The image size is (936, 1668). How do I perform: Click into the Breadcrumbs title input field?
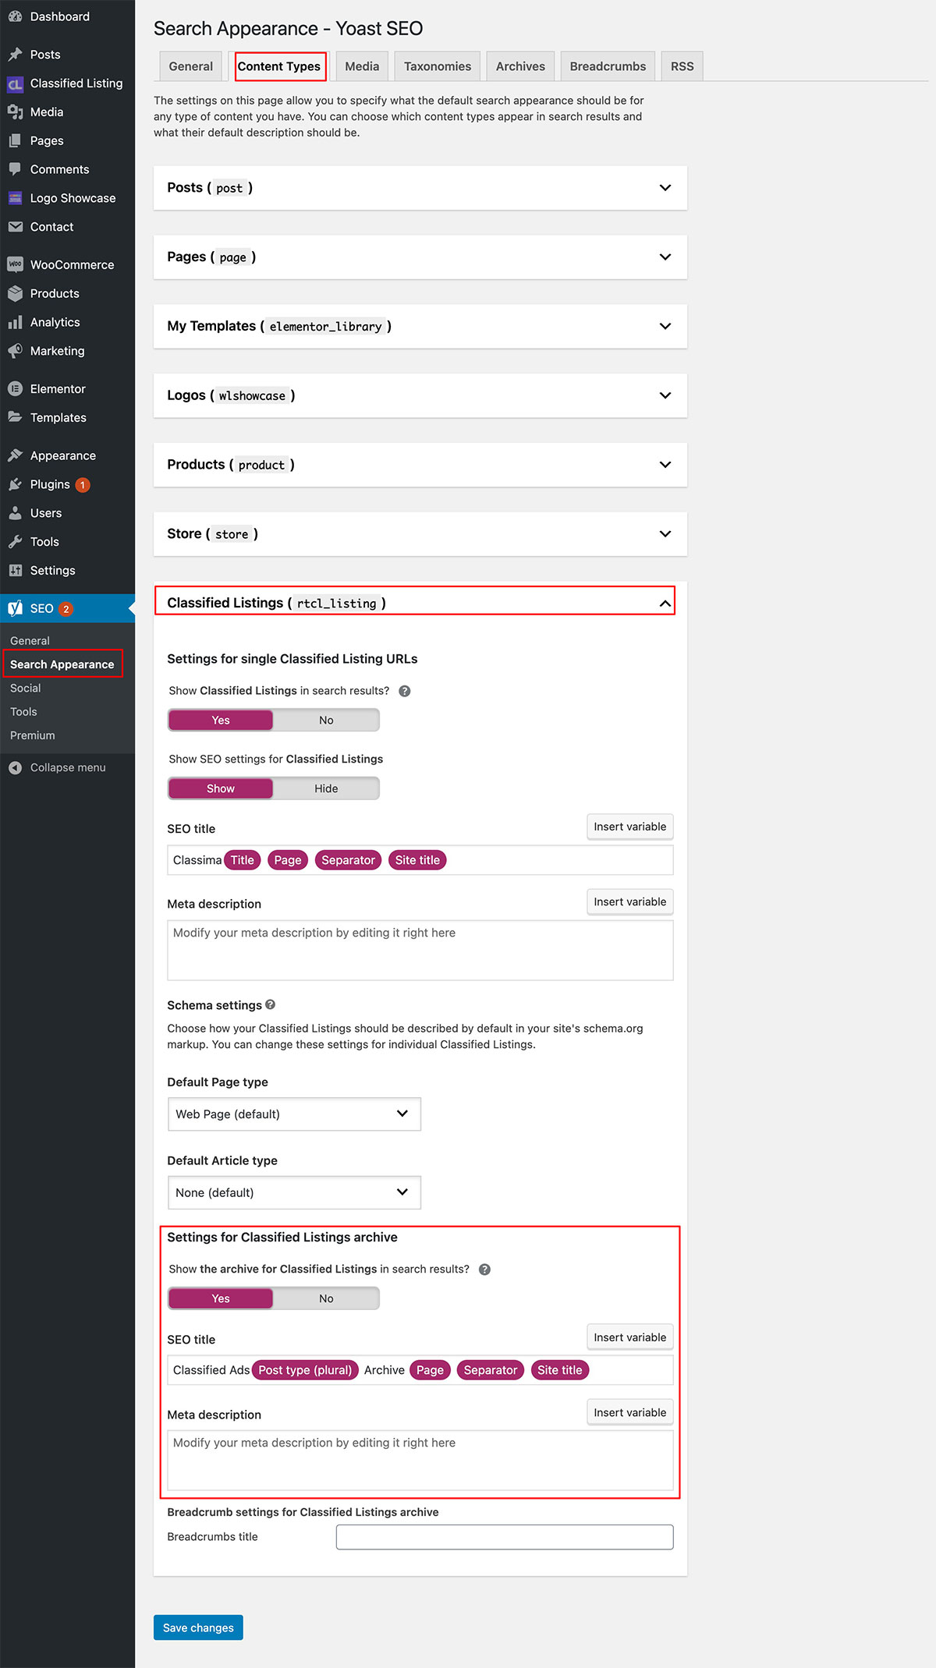(x=505, y=1537)
